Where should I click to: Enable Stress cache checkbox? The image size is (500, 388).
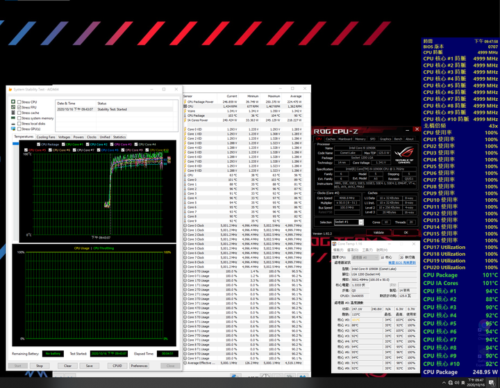(19, 113)
